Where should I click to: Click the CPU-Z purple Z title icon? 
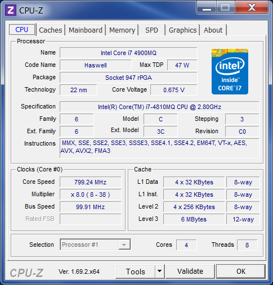11,10
